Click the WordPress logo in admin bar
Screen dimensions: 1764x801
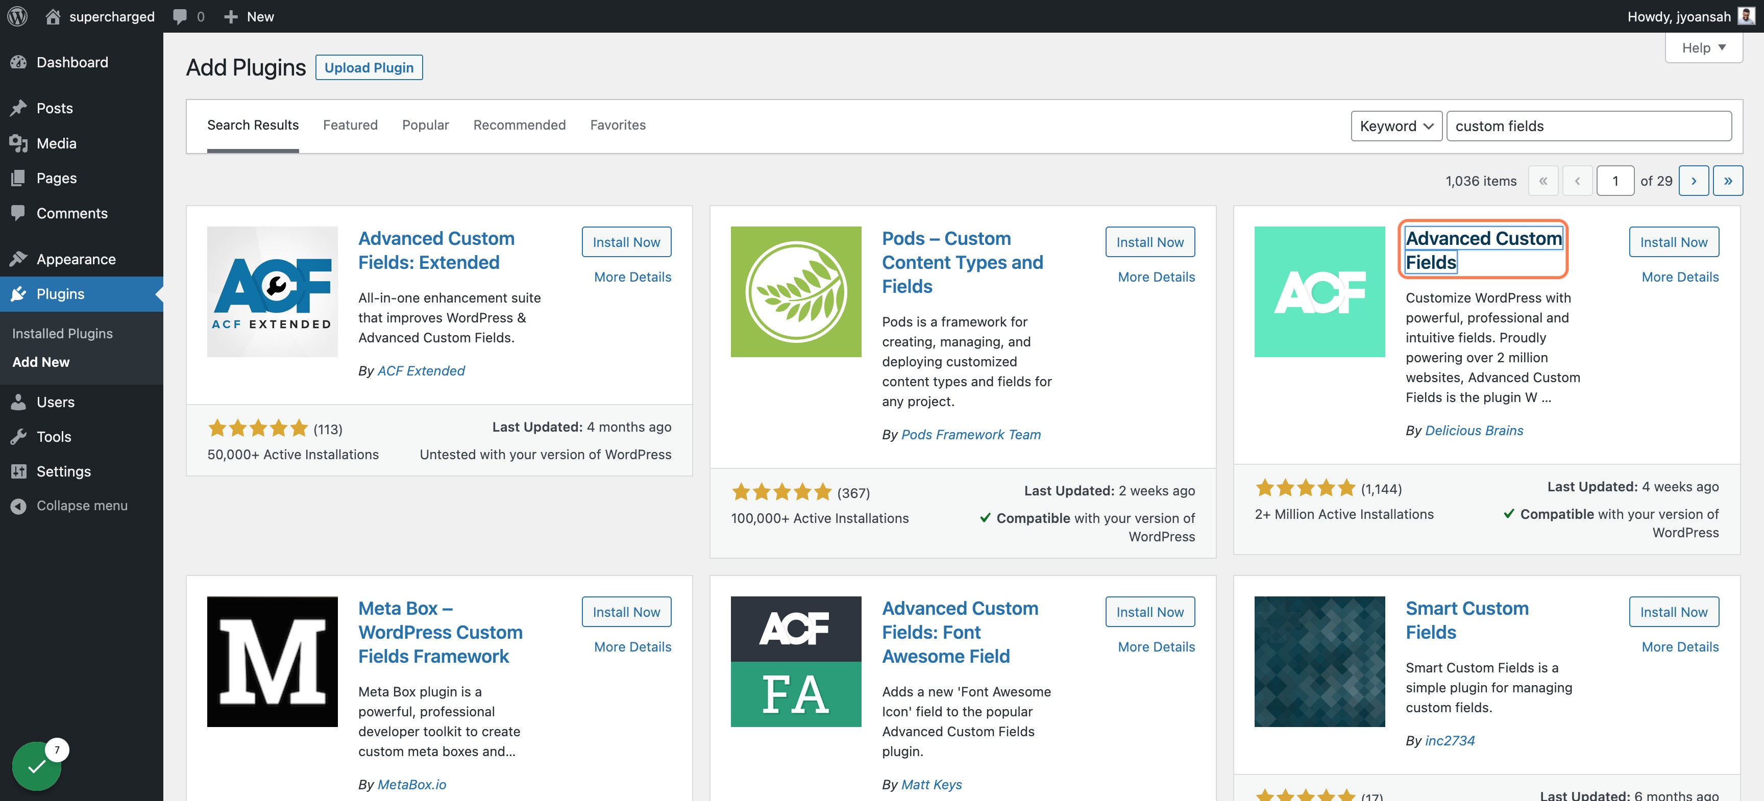point(17,16)
